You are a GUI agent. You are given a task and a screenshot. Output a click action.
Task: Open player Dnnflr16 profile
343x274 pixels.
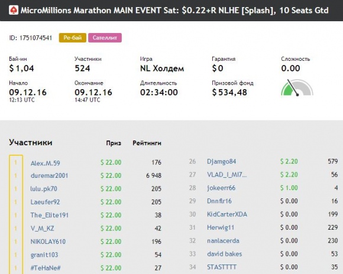click(219, 201)
